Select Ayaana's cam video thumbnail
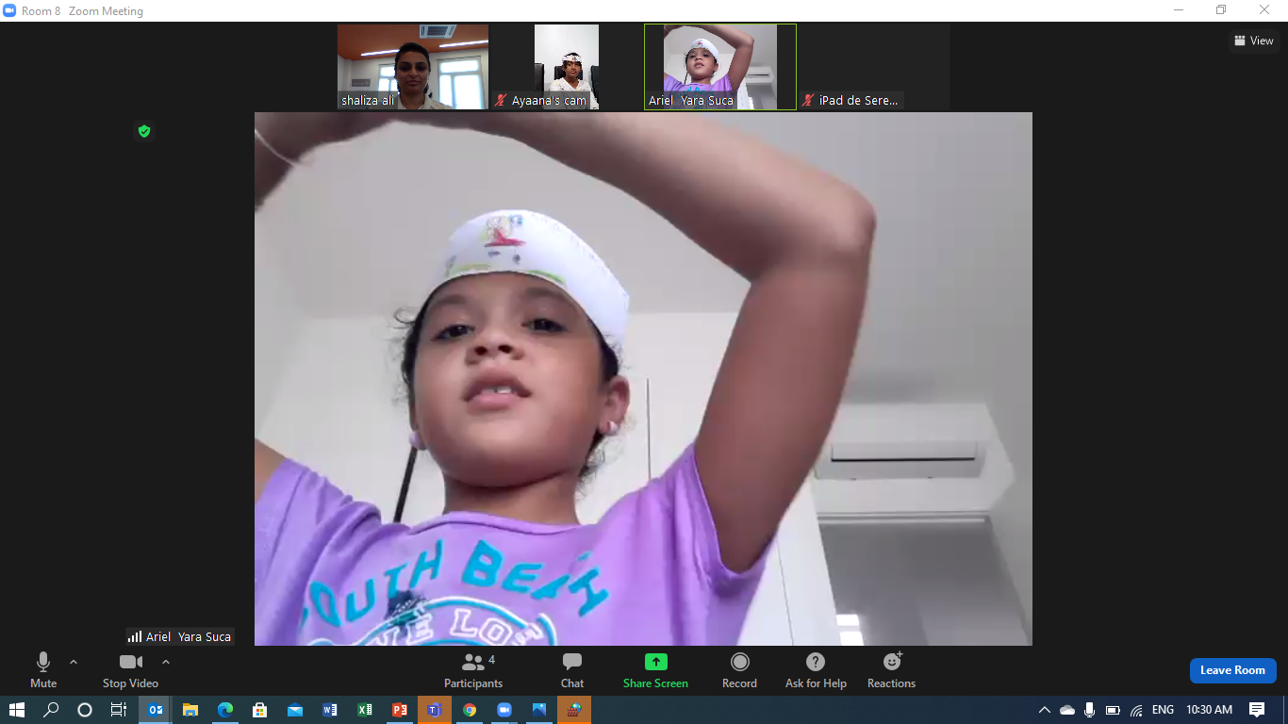This screenshot has height=724, width=1288. (566, 66)
